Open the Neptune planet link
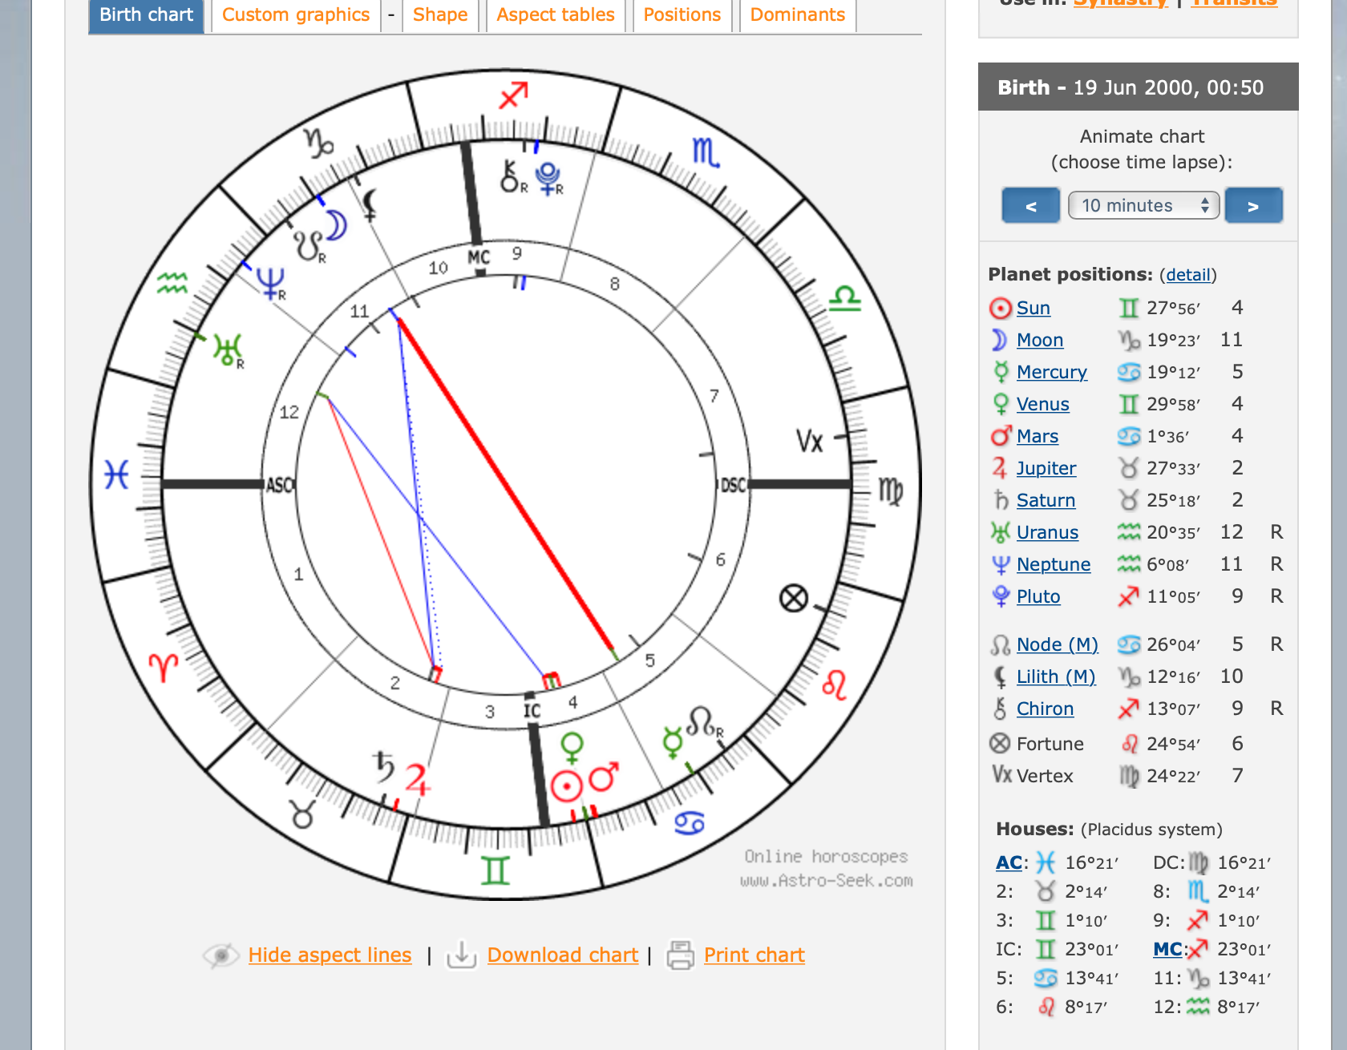1347x1050 pixels. click(x=1053, y=564)
